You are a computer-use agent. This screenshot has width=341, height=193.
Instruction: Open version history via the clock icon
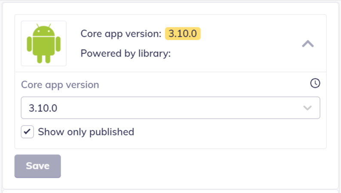click(315, 84)
